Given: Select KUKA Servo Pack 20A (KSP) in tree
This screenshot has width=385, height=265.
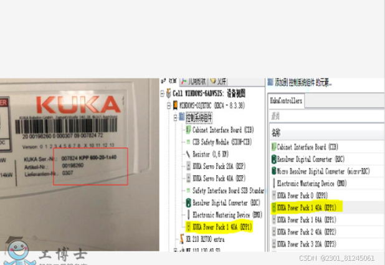Looking at the screenshot, I should click(x=219, y=166).
